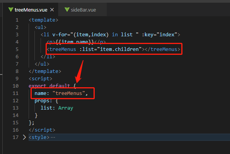Expand the folded style block arrow
Viewport: 230px width, 154px height.
point(24,137)
